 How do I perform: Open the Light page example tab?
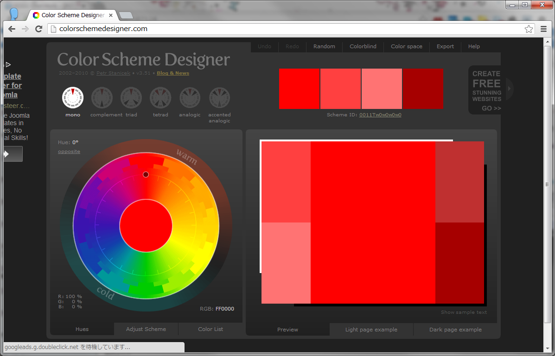(371, 330)
